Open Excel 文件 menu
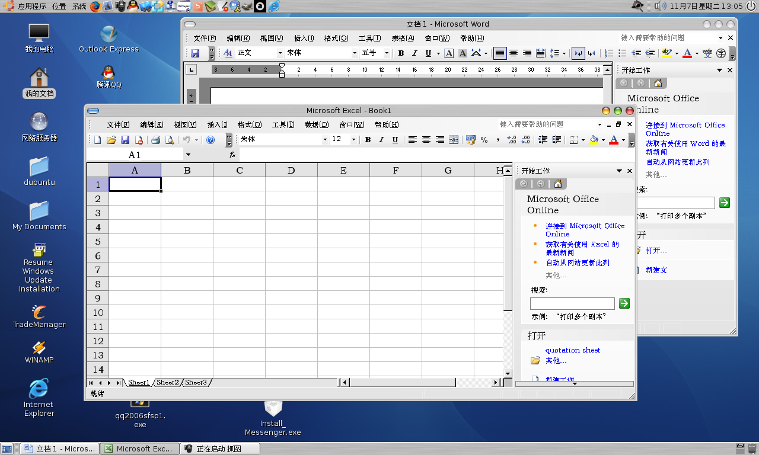The height and width of the screenshot is (455, 759). (x=118, y=125)
